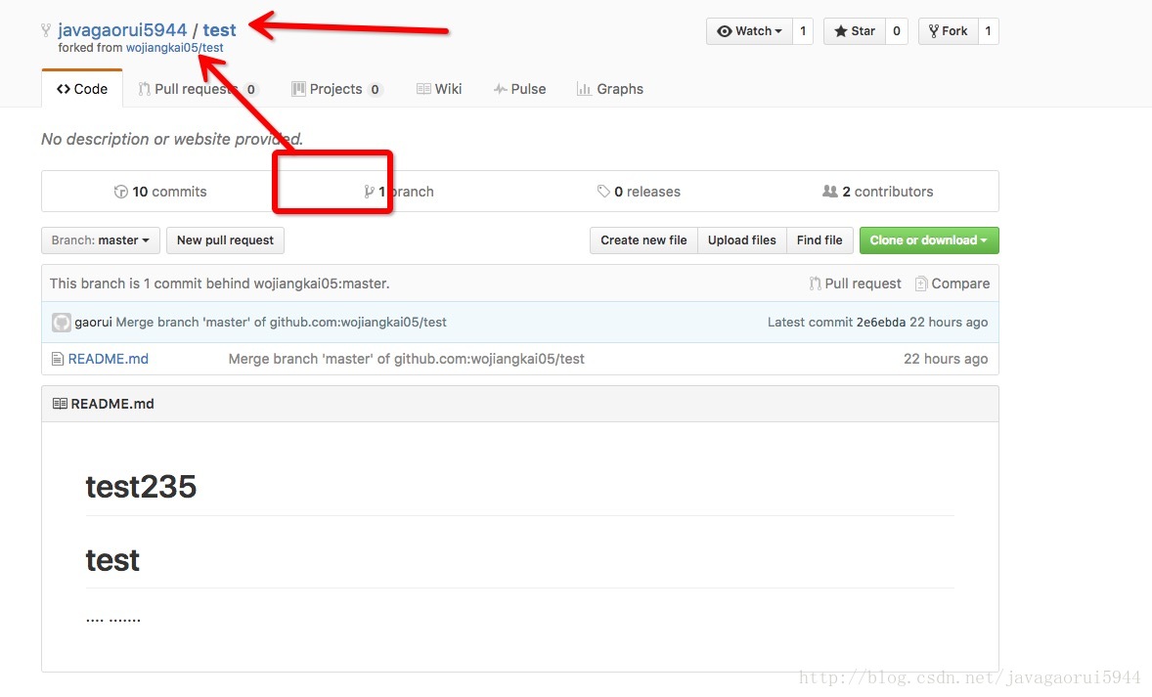Viewport: 1152px width, 697px height.
Task: Open commit hash 2e6ebda
Action: [881, 323]
